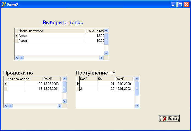Select the sale cell with quantity 16
191x131 pixels.
coord(34,89)
